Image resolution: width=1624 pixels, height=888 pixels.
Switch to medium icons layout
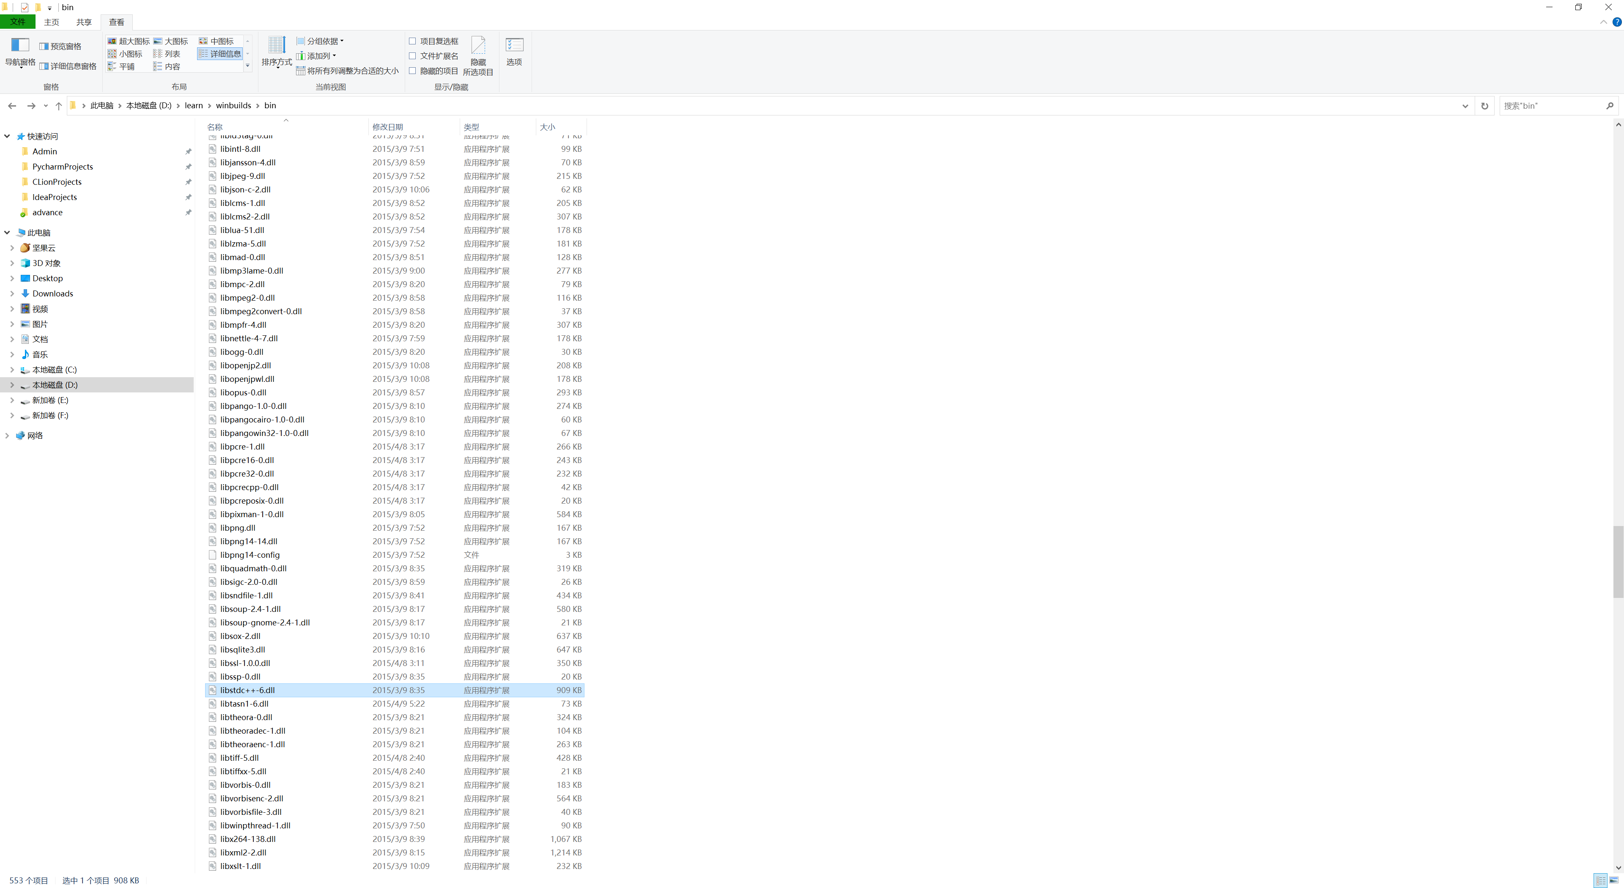click(216, 41)
